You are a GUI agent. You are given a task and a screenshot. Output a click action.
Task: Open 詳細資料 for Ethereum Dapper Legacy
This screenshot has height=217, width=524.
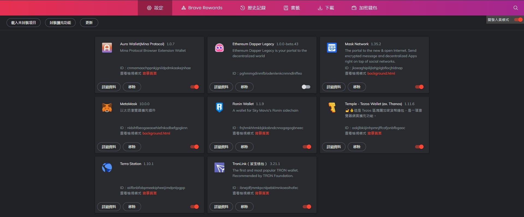coord(221,87)
